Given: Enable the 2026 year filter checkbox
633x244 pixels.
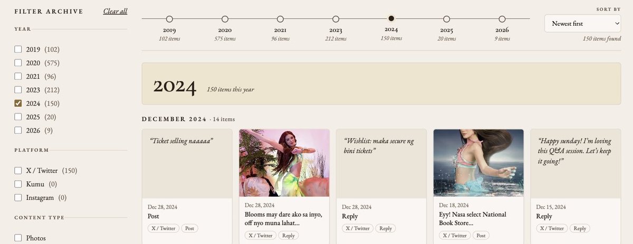Looking at the screenshot, I should [18, 130].
